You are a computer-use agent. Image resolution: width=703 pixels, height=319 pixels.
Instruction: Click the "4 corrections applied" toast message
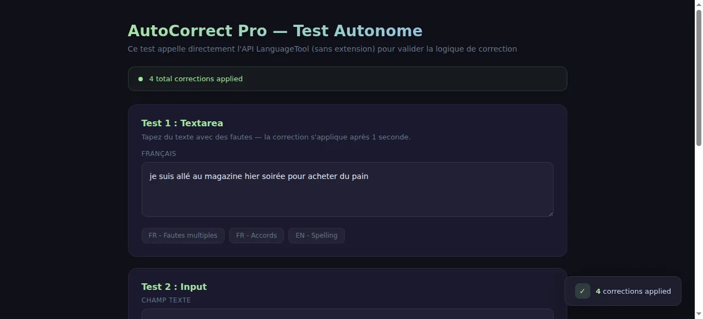623,291
